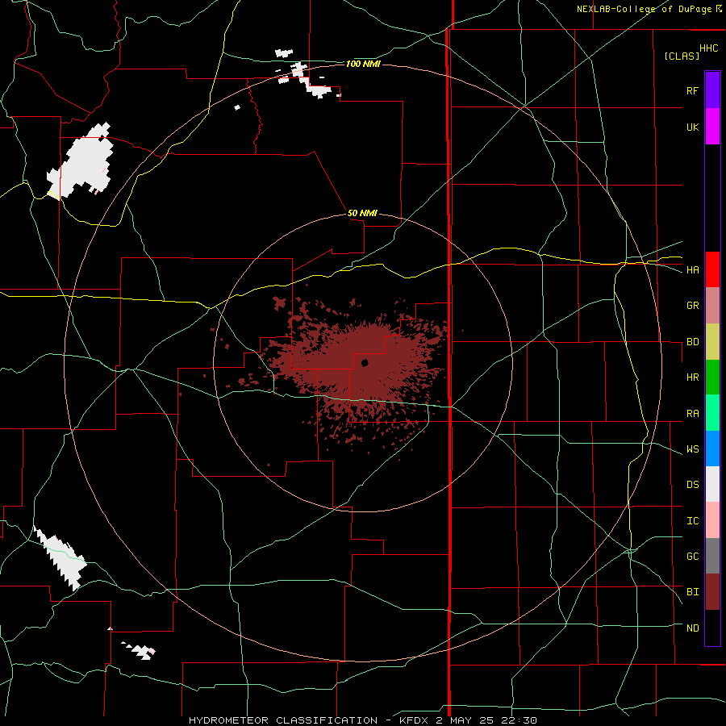This screenshot has width=726, height=726.
Task: Click the Hydrometeor Classification KFDX title text
Action: click(x=362, y=720)
